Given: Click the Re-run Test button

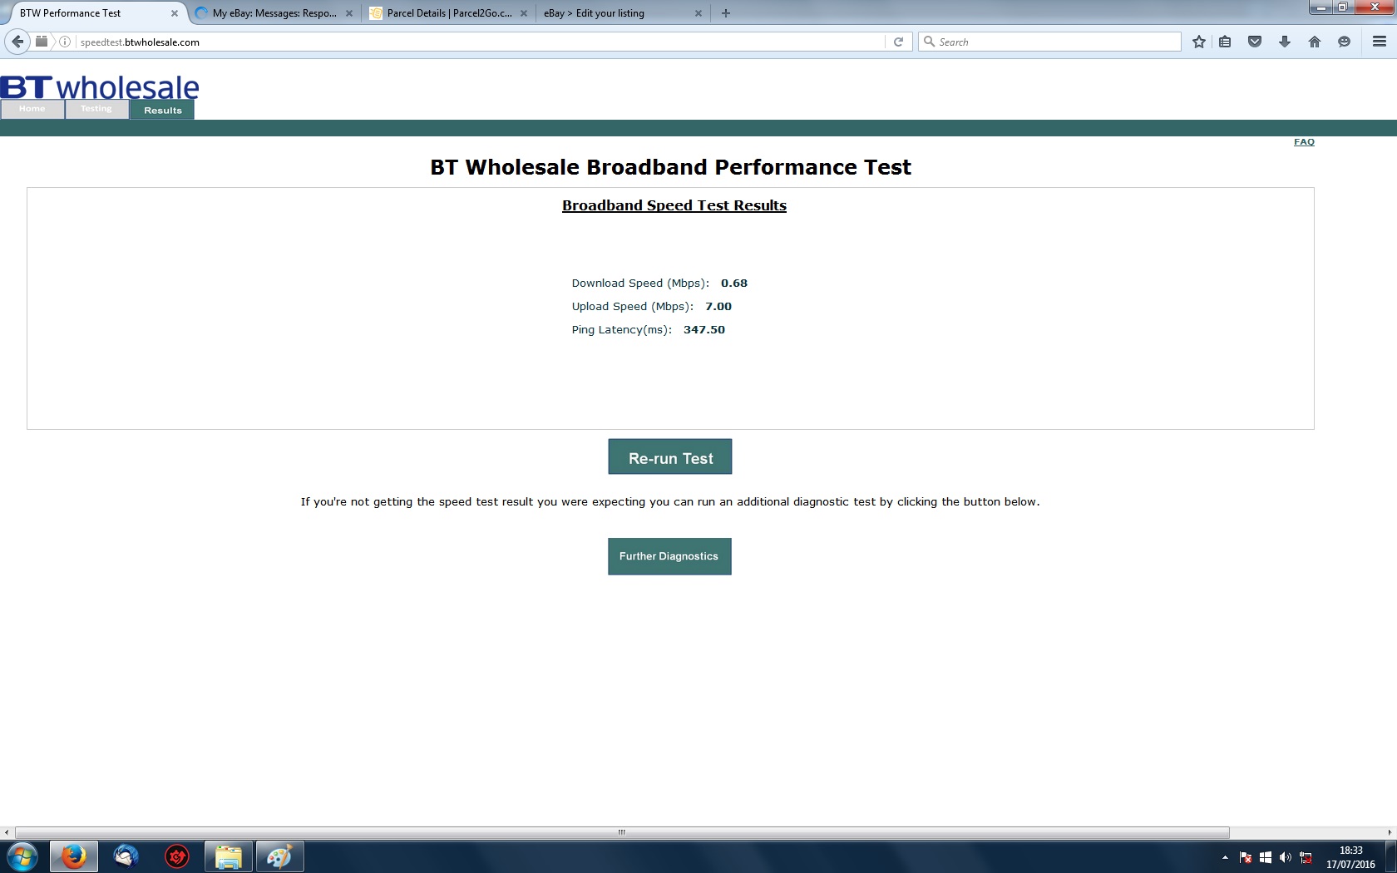Looking at the screenshot, I should (x=670, y=456).
